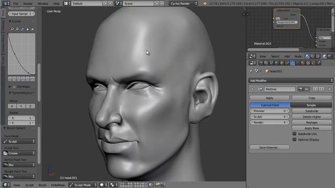Open the node editor Add menu
This screenshot has height=188, width=335.
pos(287,56)
